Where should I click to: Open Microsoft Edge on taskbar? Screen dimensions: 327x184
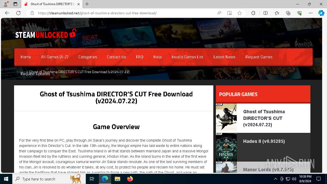coord(105,179)
